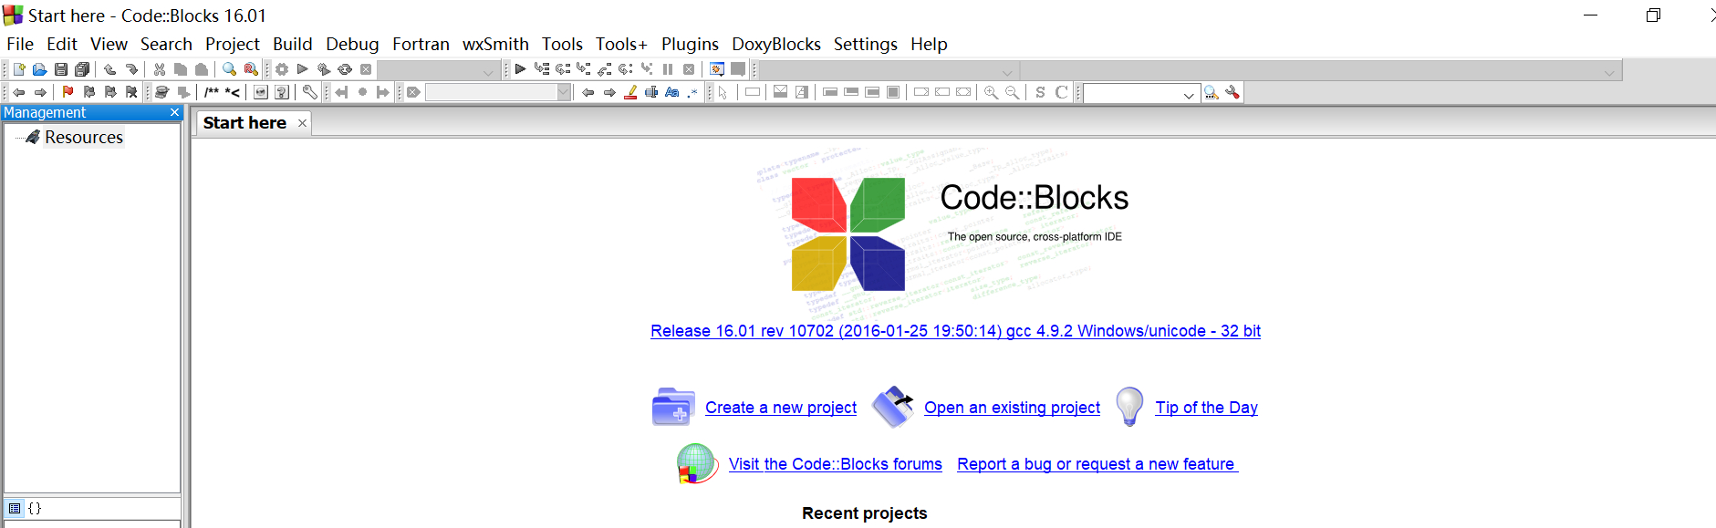The height and width of the screenshot is (528, 1716).
Task: Click the Abort build icon
Action: click(x=366, y=69)
